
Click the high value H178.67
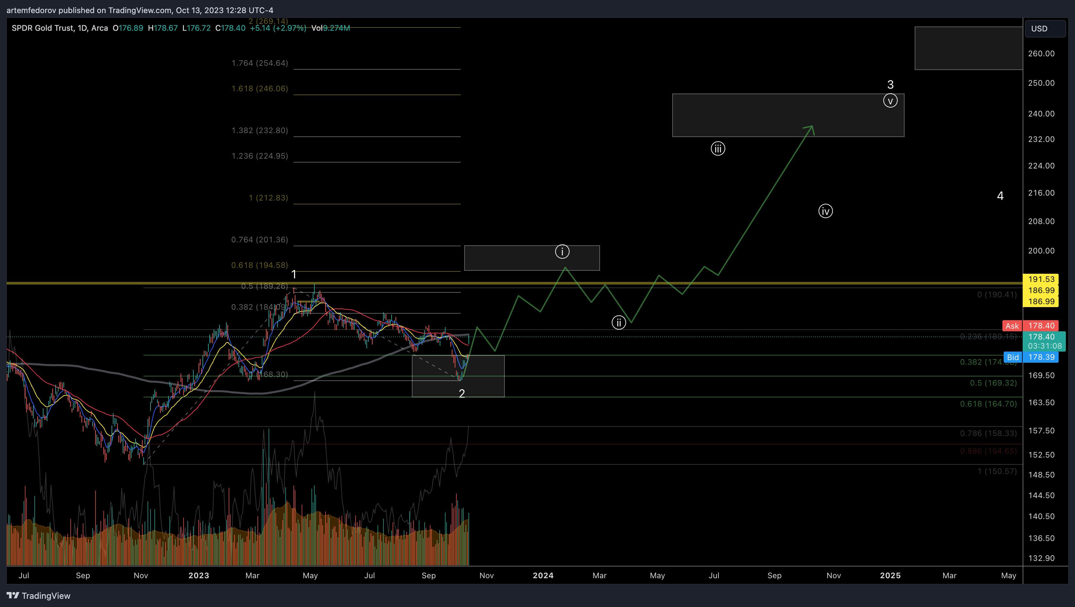click(x=163, y=28)
